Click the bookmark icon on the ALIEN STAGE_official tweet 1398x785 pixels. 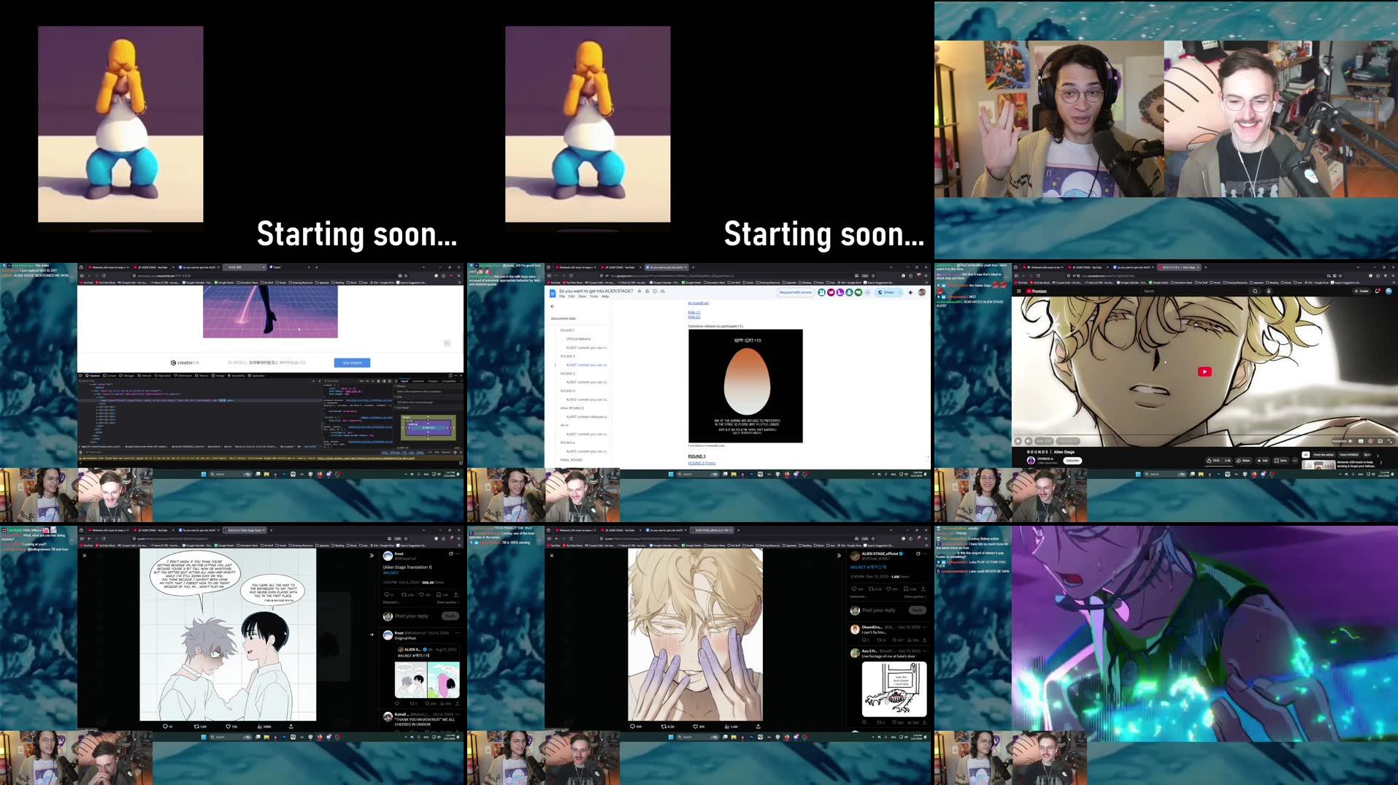pos(906,589)
